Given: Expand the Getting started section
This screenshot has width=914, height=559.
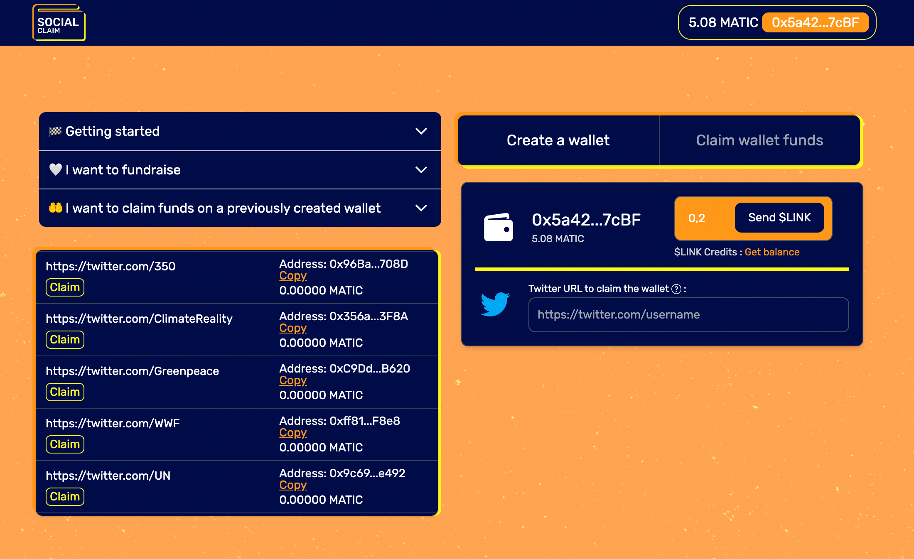Looking at the screenshot, I should tap(421, 131).
